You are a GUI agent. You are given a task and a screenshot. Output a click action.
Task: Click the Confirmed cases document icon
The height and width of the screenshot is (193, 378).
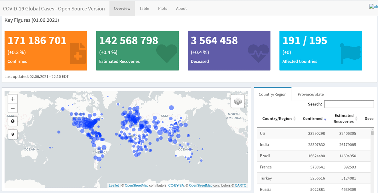pos(78,54)
